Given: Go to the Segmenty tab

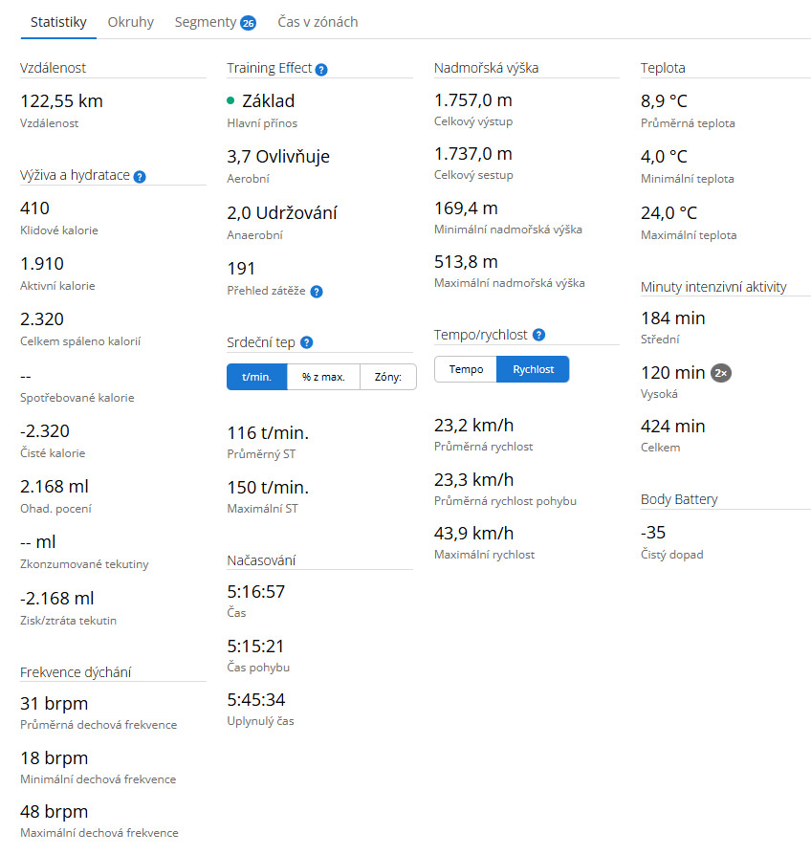Looking at the screenshot, I should [205, 22].
